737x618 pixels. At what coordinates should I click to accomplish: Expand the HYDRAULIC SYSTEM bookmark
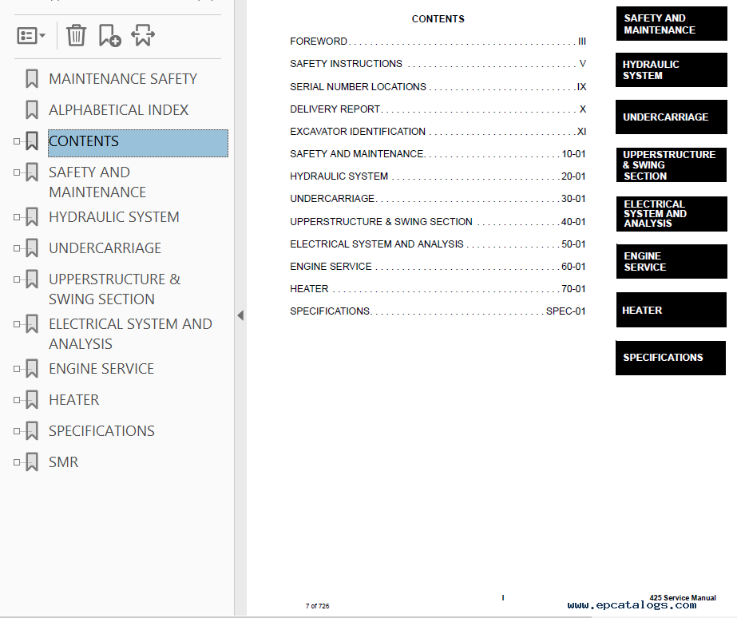tap(16, 217)
